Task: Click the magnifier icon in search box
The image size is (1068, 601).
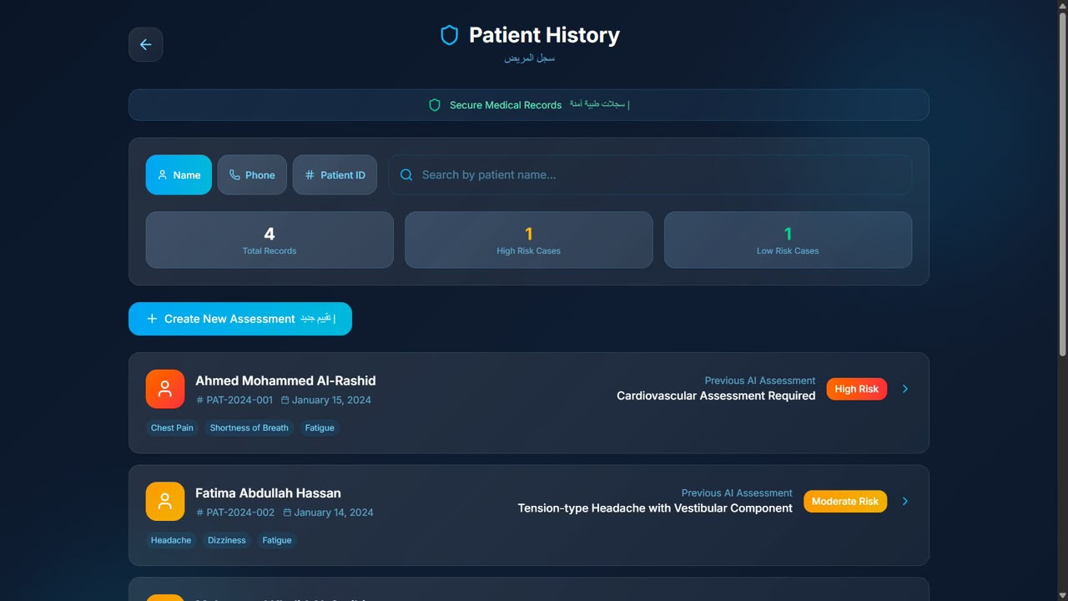Action: click(x=406, y=174)
